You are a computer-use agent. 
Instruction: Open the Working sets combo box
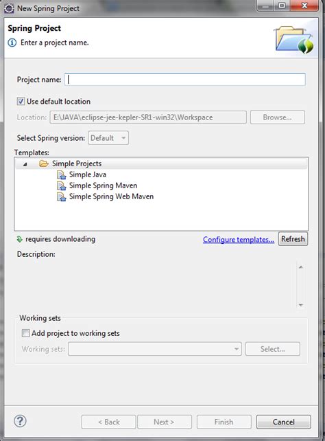(155, 349)
